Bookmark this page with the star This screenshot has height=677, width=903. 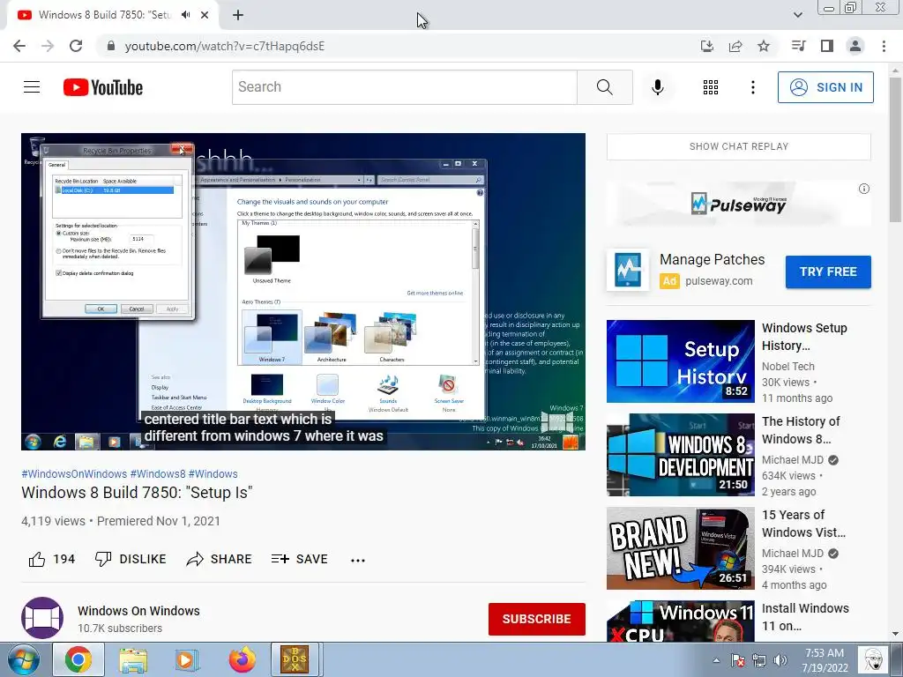[x=764, y=46]
